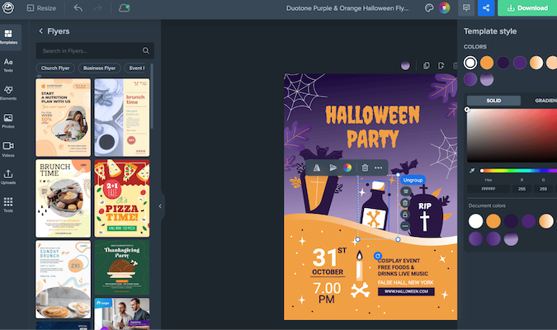Select orange swatch in Document colors

coord(493,221)
